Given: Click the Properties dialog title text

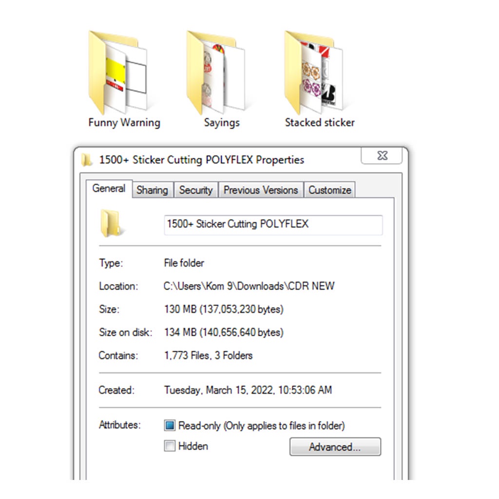Looking at the screenshot, I should [x=202, y=160].
